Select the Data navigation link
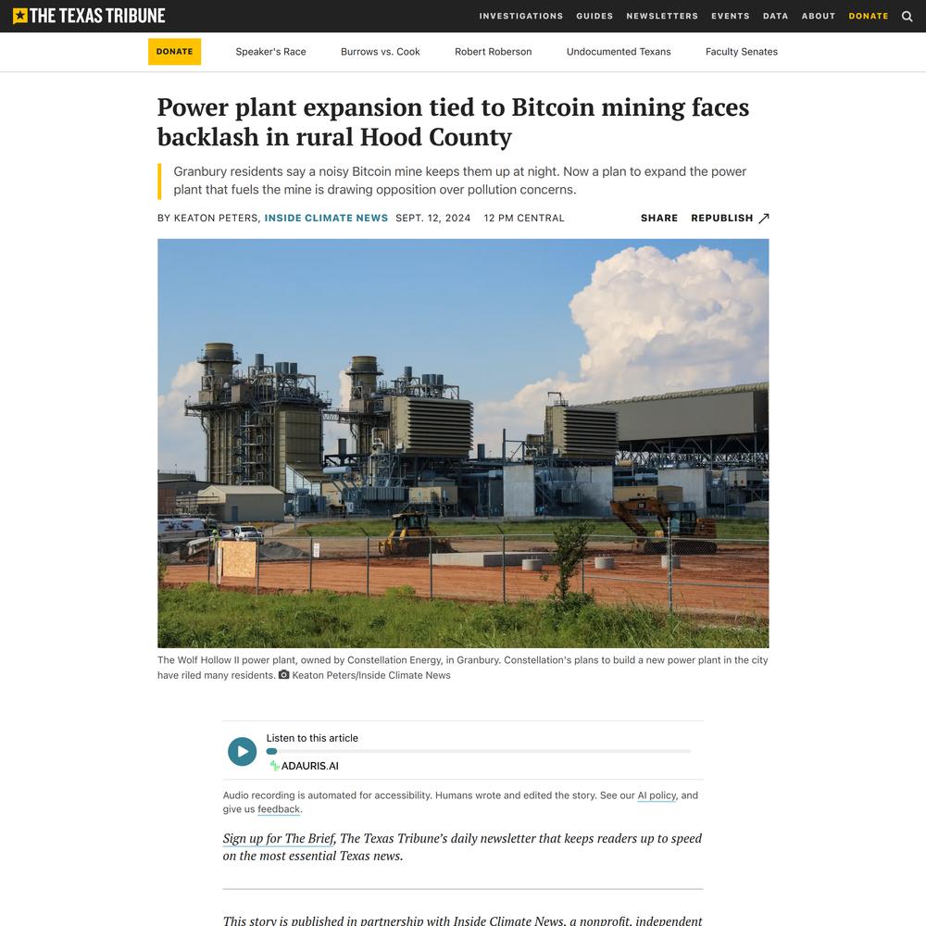Viewport: 926px width, 926px height. [x=775, y=16]
